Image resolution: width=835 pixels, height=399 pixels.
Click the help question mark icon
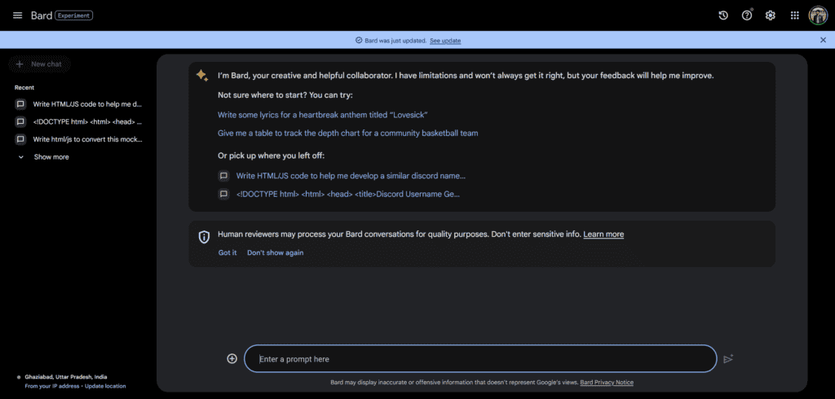pyautogui.click(x=746, y=15)
